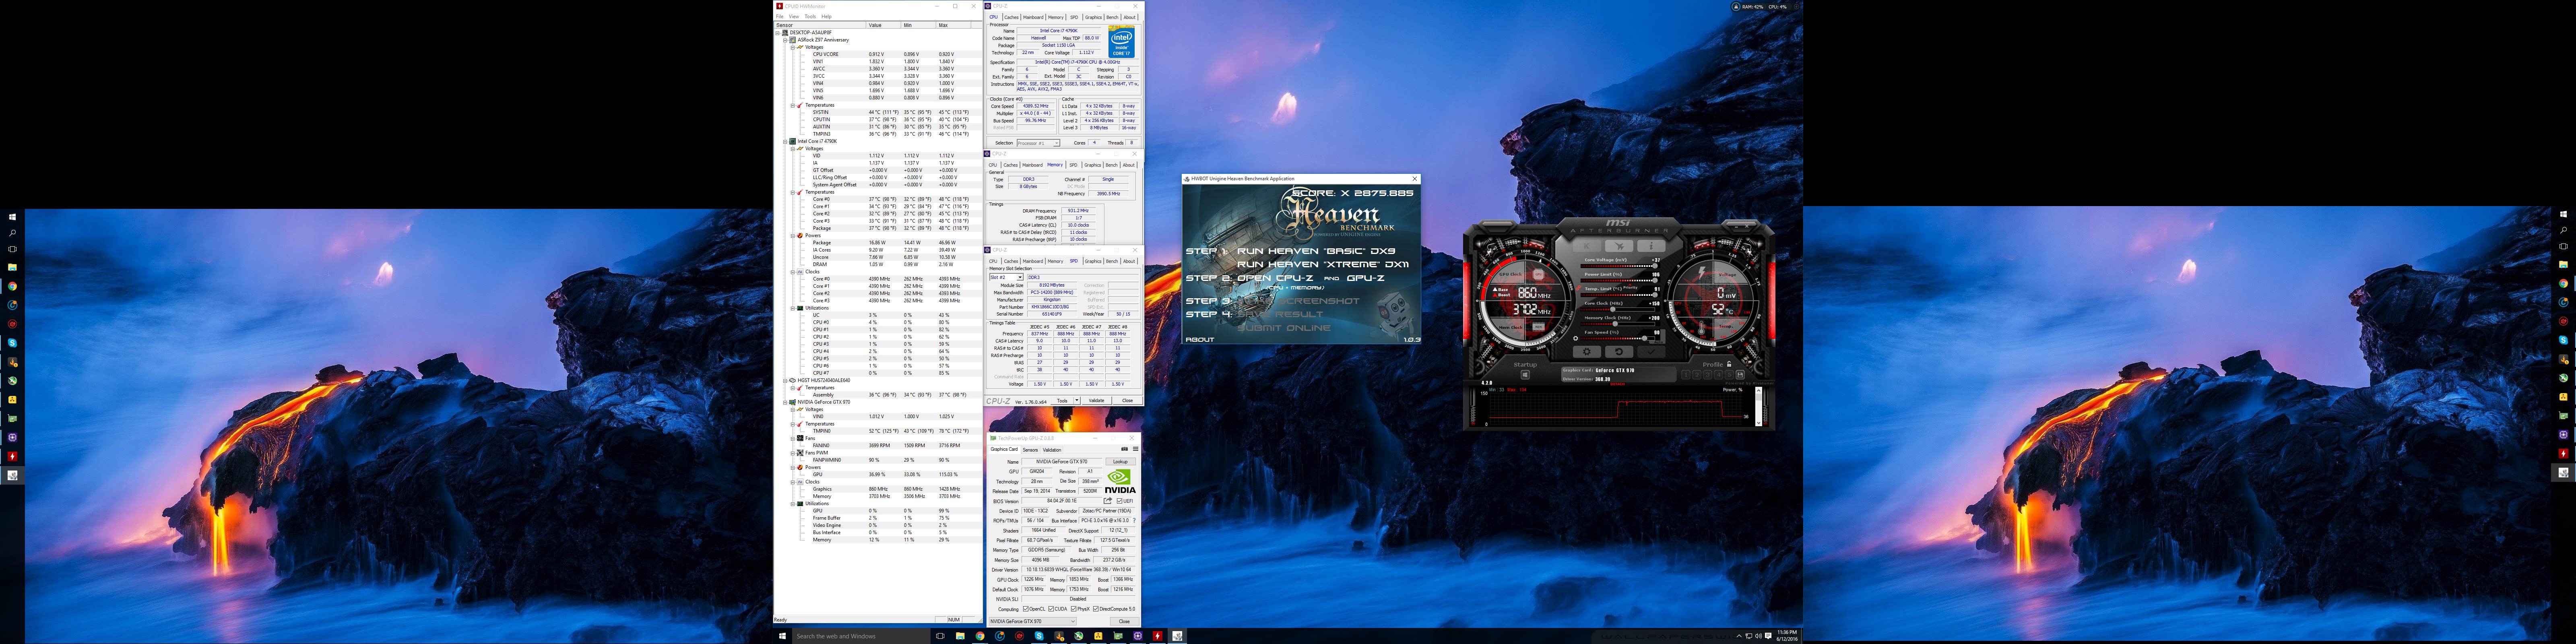2576x644 pixels.
Task: Toggle Afterburner Windows startup icon
Action: pyautogui.click(x=1525, y=375)
